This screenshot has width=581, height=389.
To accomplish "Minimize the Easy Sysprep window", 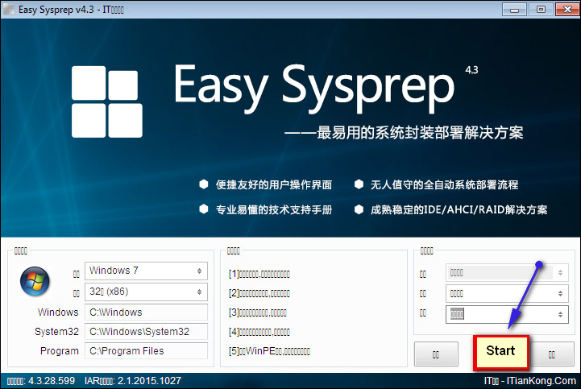I will [x=514, y=10].
